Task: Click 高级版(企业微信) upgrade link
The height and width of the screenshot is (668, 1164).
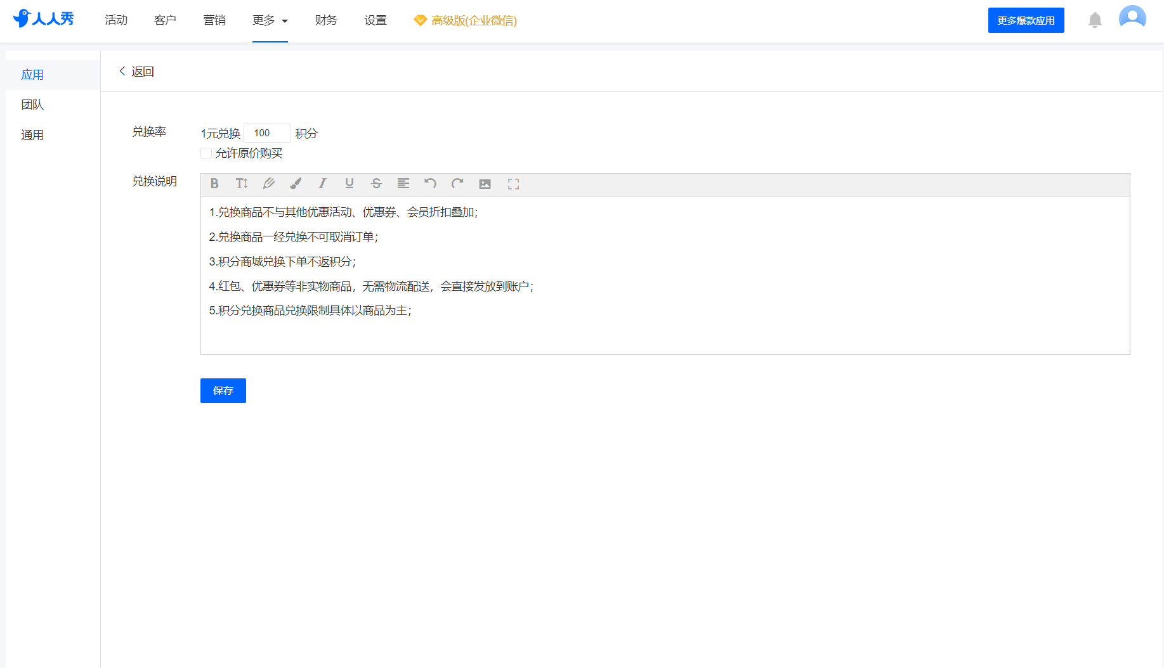Action: pyautogui.click(x=465, y=20)
